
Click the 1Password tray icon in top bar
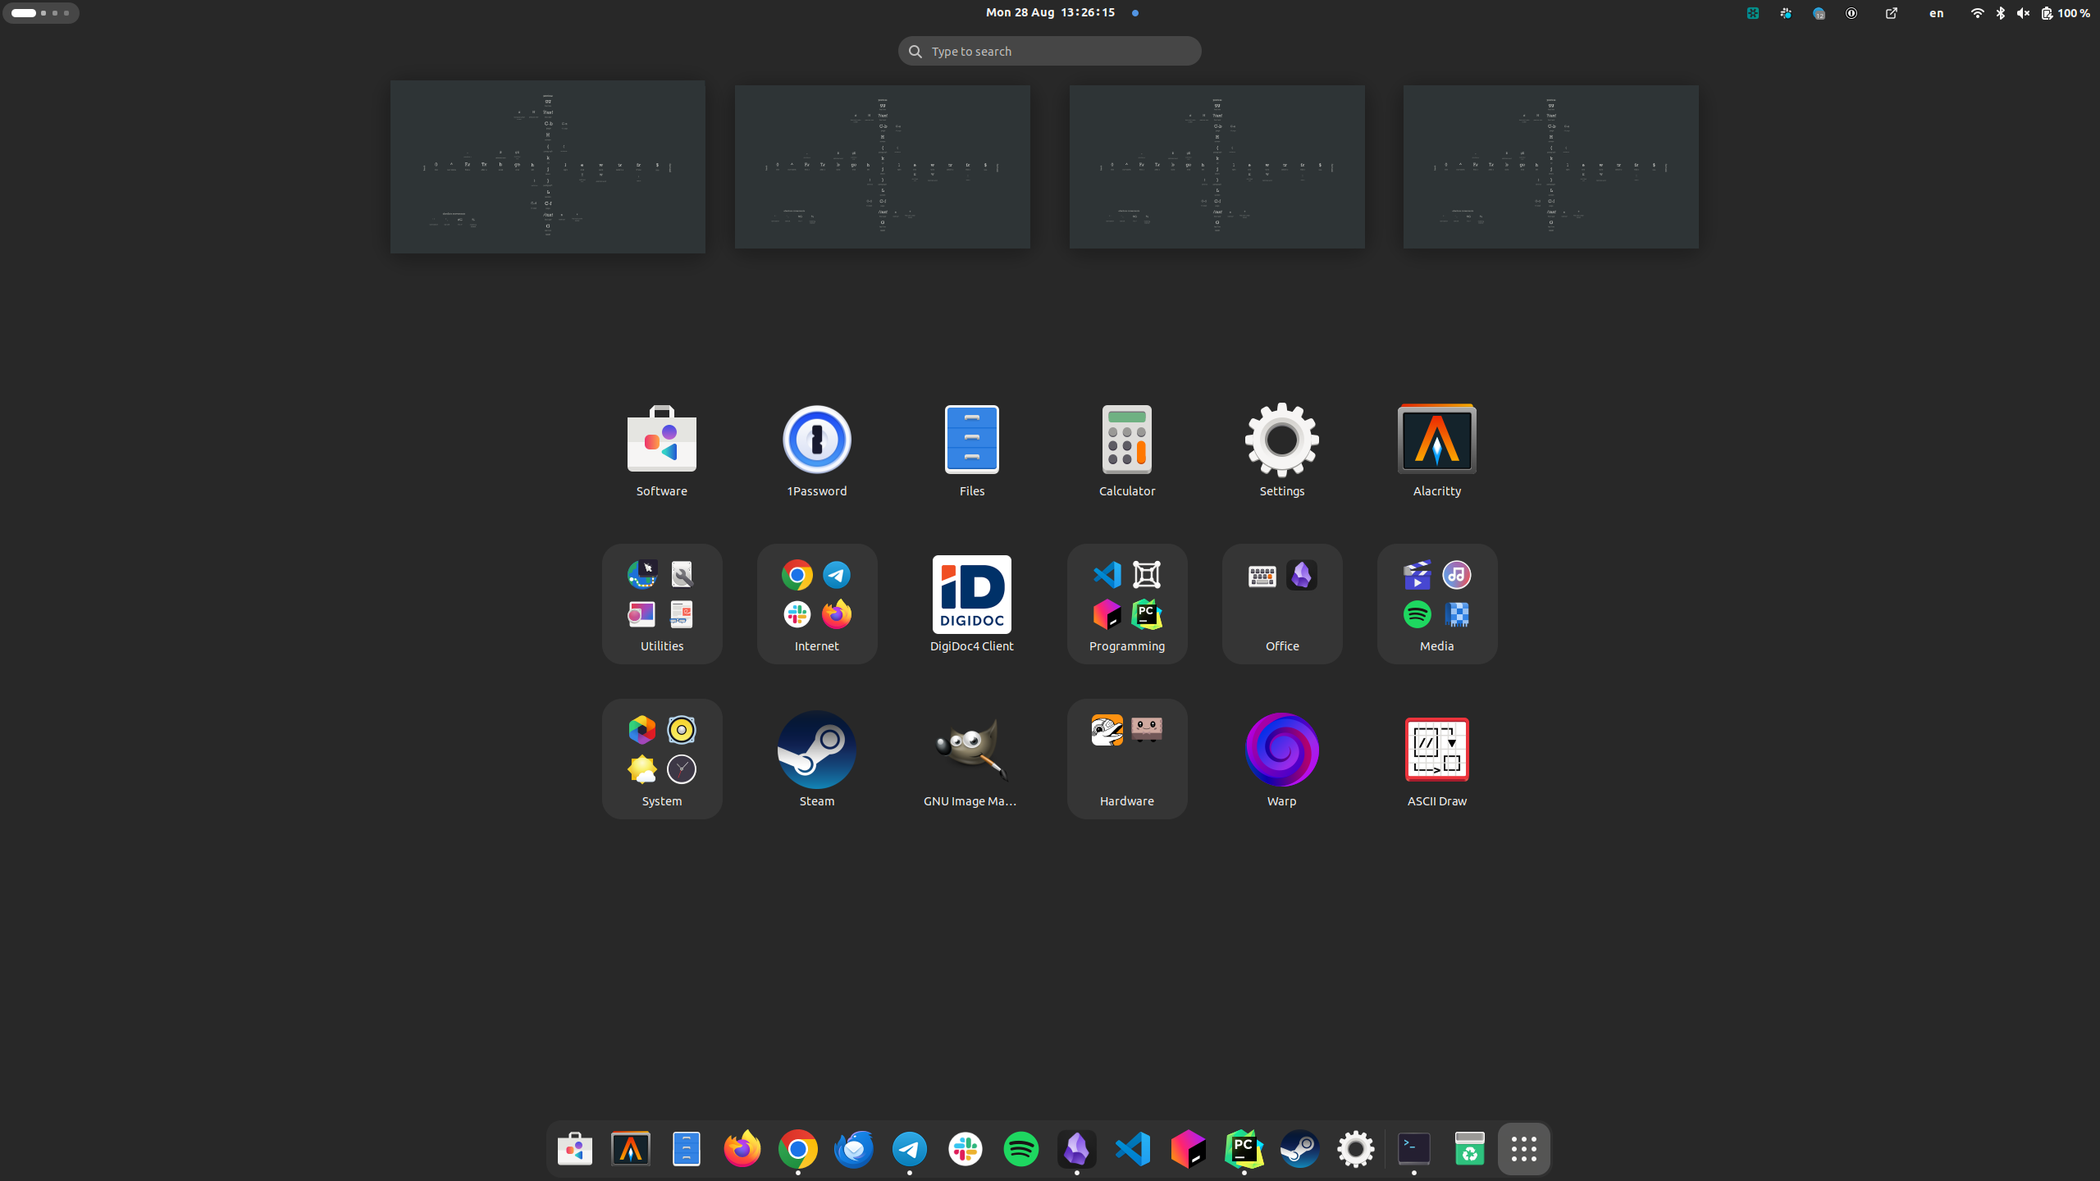1851,13
